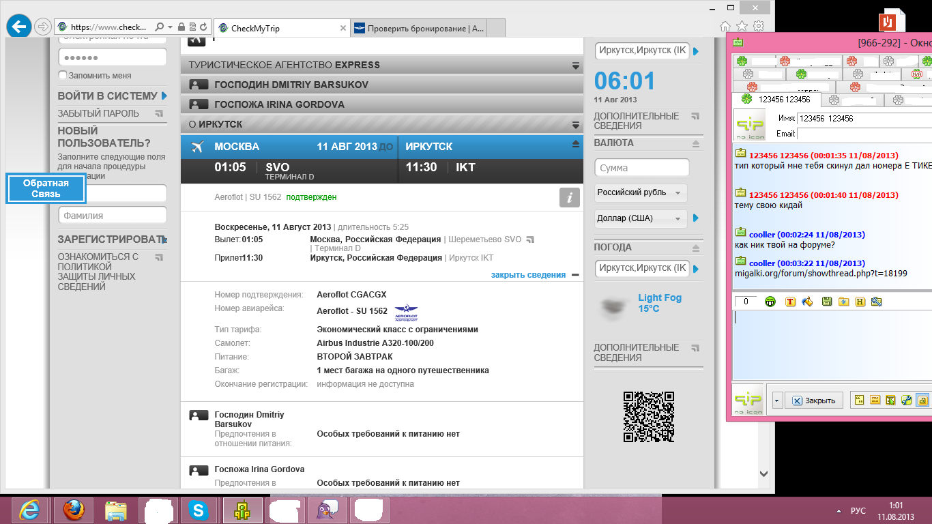Click the chat message typing area
Image resolution: width=932 pixels, height=524 pixels.
tap(832, 345)
